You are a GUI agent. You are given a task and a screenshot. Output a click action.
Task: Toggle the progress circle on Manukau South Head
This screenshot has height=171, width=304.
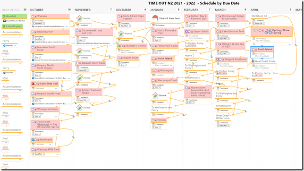[x=33, y=47]
